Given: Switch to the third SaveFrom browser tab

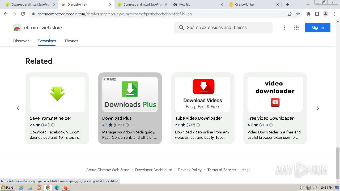Looking at the screenshot, I should coord(142,5).
